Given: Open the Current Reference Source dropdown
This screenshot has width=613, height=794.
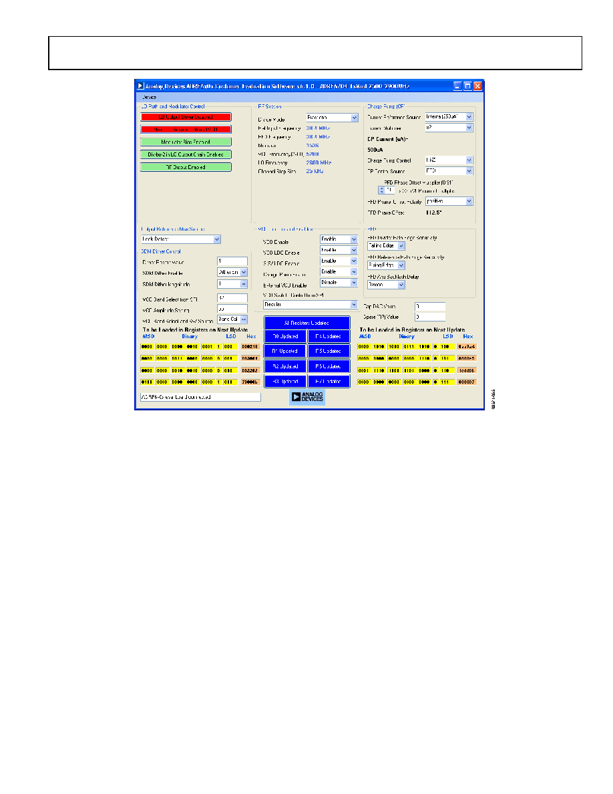Looking at the screenshot, I should pyautogui.click(x=449, y=117).
